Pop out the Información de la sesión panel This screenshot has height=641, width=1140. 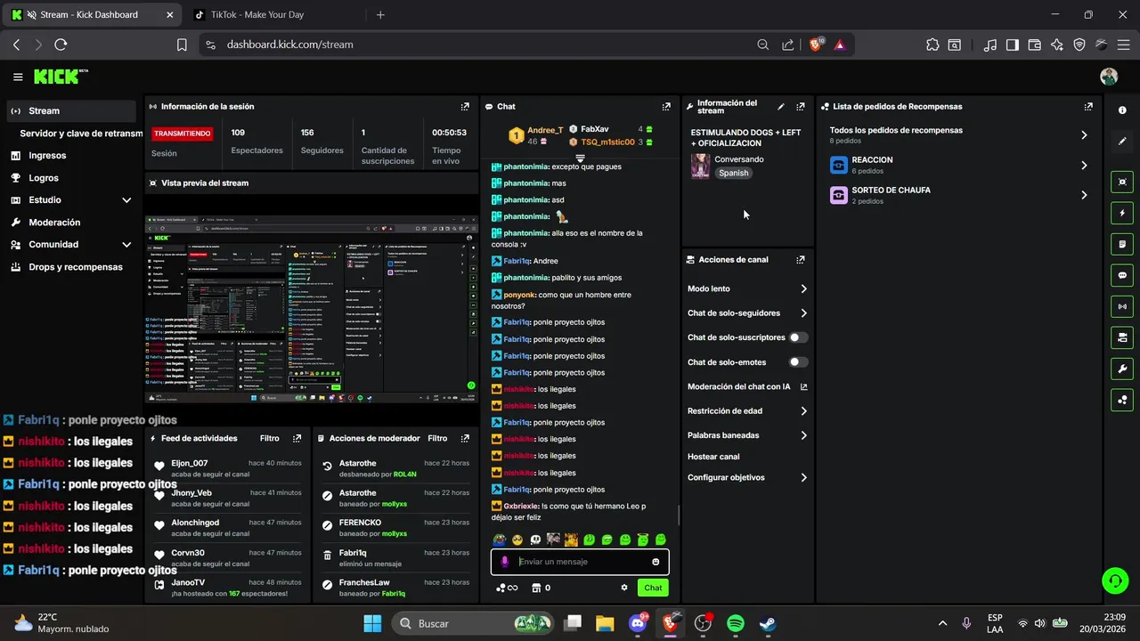tap(465, 106)
